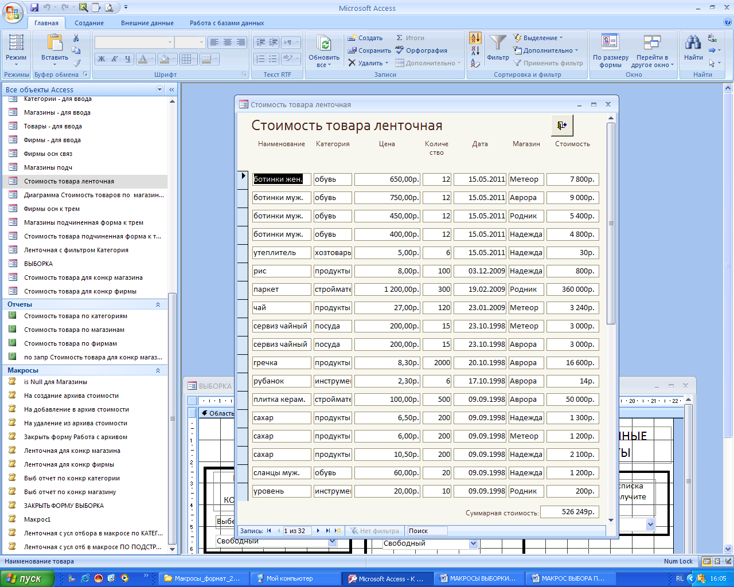Open the Удалить dropdown arrow
Screen dimensions: 734x587
386,63
